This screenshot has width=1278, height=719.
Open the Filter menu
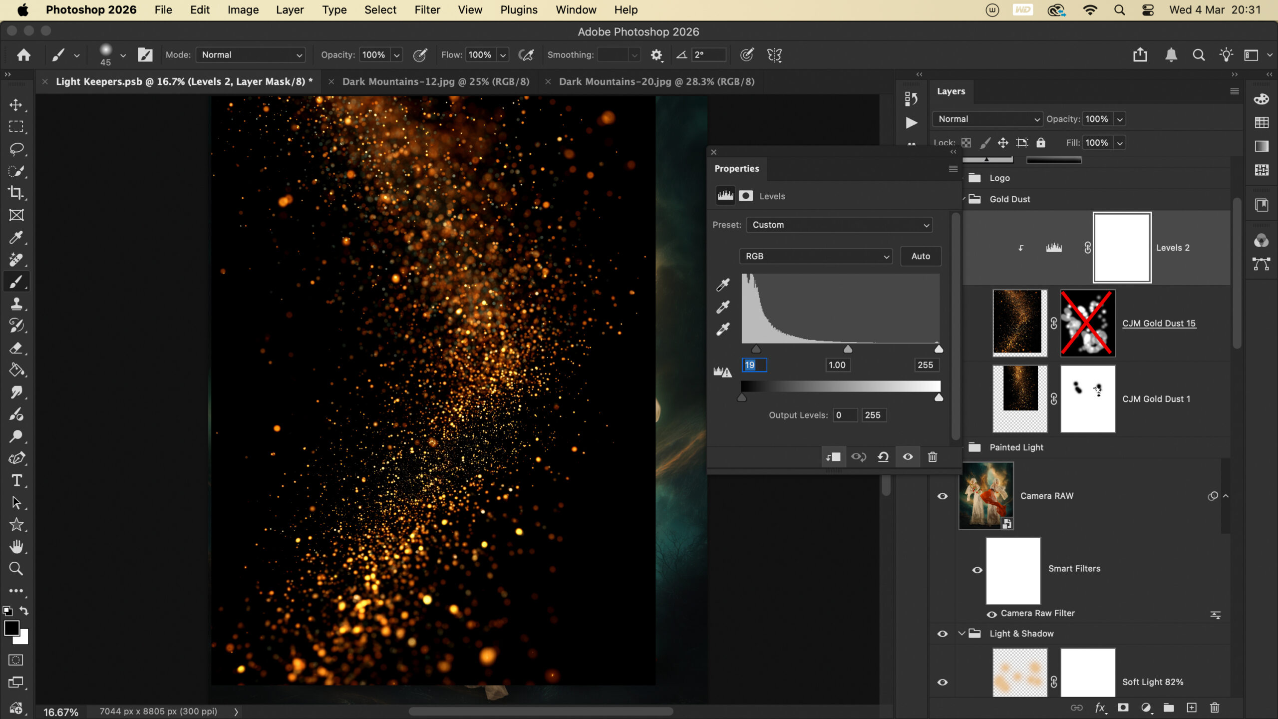pyautogui.click(x=427, y=10)
